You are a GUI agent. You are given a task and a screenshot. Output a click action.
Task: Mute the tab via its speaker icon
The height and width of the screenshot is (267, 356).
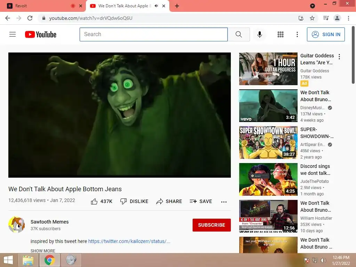click(156, 6)
